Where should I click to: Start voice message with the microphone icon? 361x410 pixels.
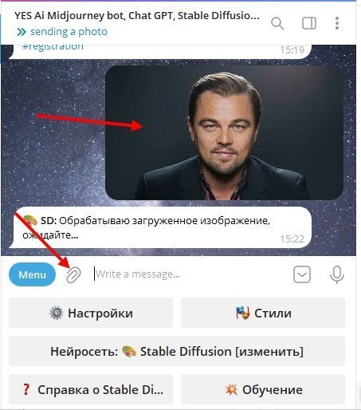tap(337, 274)
